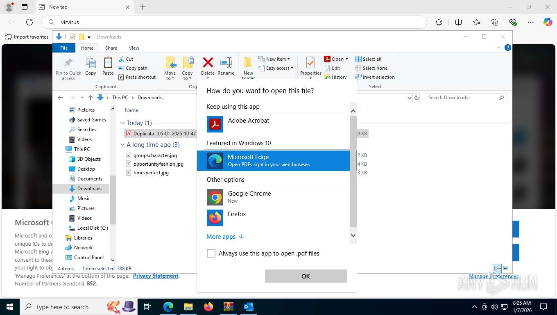The image size is (557, 315).
Task: Check Always use this app for .pdf files
Action: coord(211,253)
